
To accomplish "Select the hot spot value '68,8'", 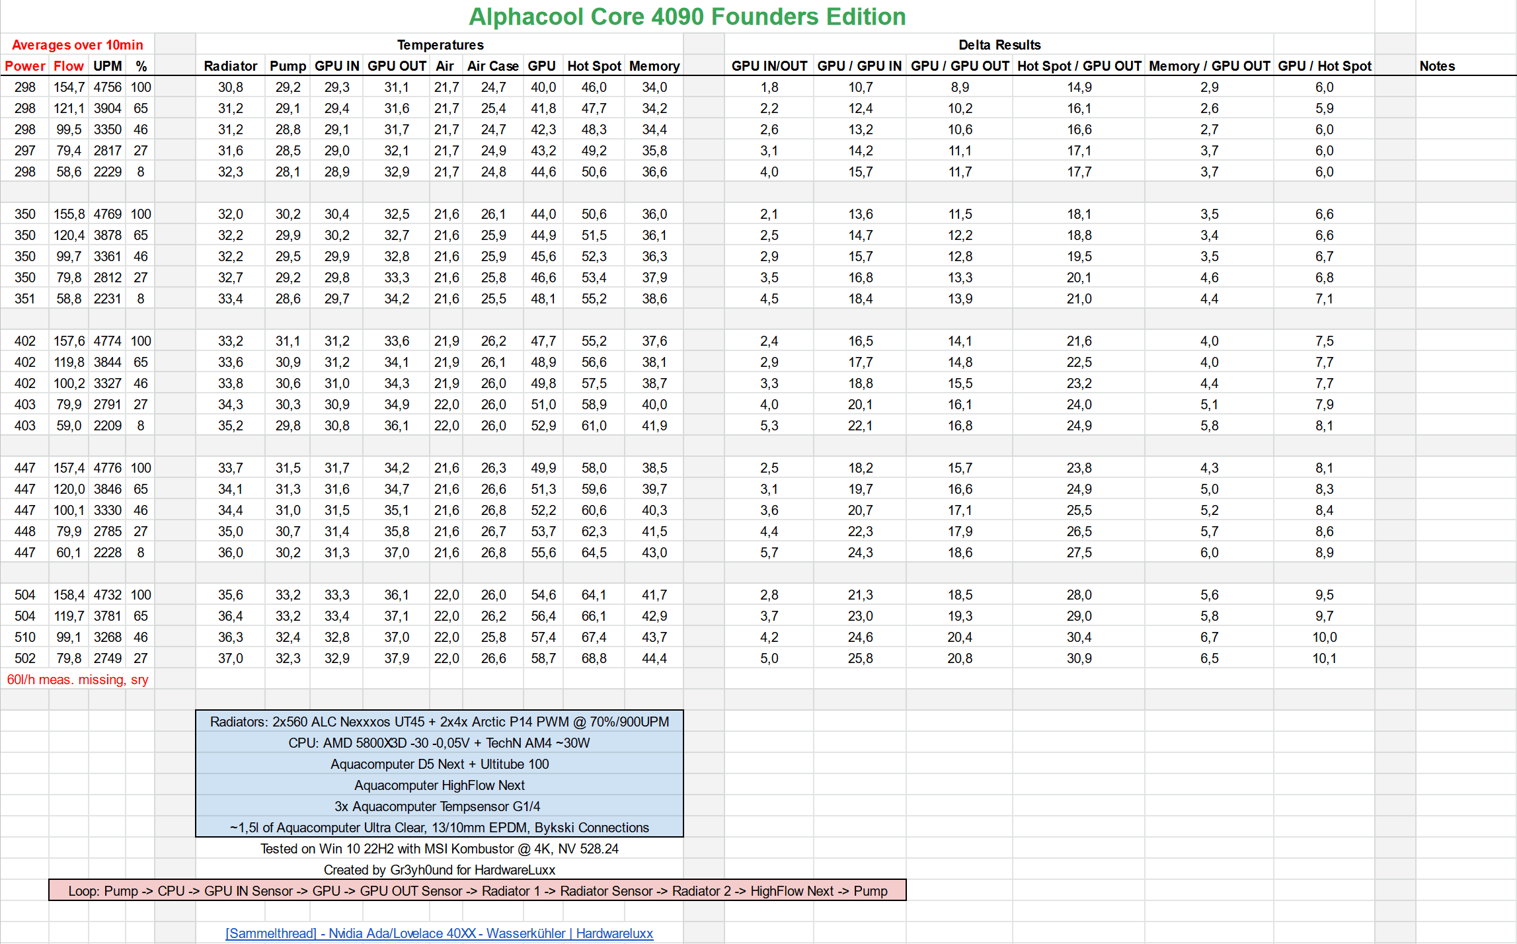I will tap(594, 658).
